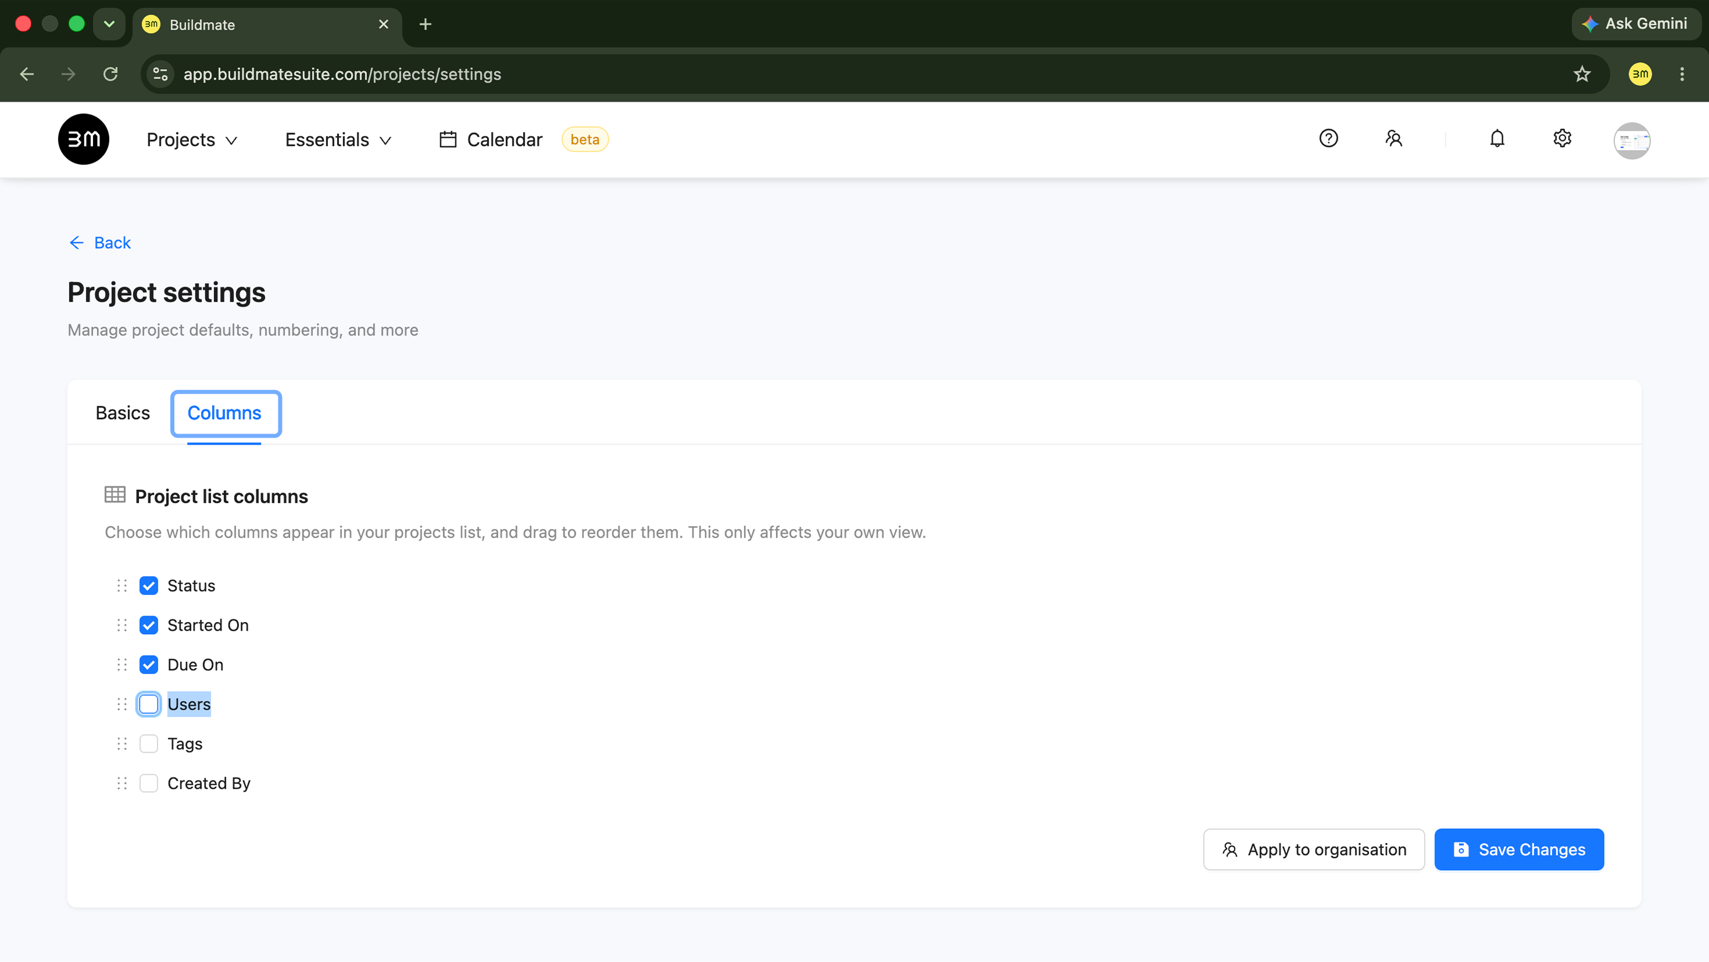The height and width of the screenshot is (962, 1709).
Task: Close the Buildmate browser tab
Action: (x=384, y=24)
